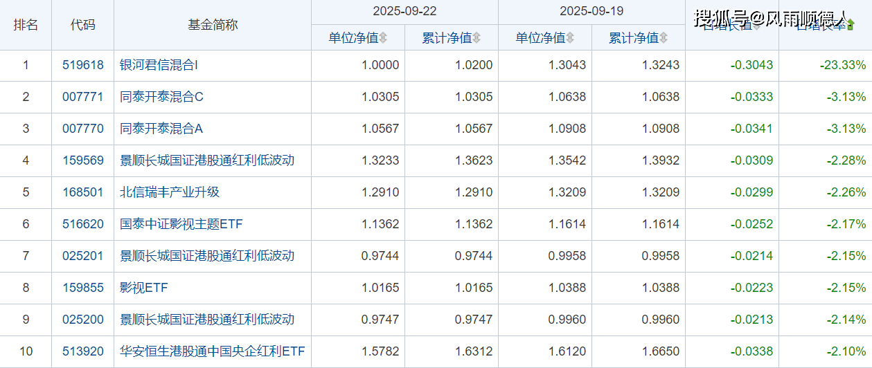
Task: Select daily change -0.0333
Action: (x=752, y=97)
